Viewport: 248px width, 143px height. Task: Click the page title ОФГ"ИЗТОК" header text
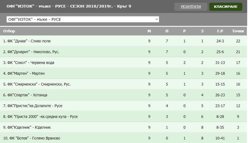tap(69, 6)
